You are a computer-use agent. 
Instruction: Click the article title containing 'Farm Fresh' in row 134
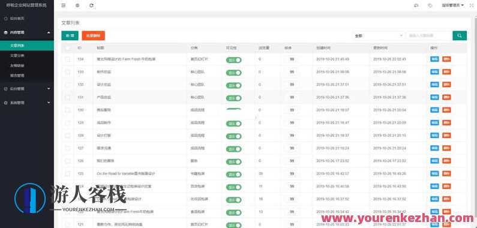coord(126,59)
